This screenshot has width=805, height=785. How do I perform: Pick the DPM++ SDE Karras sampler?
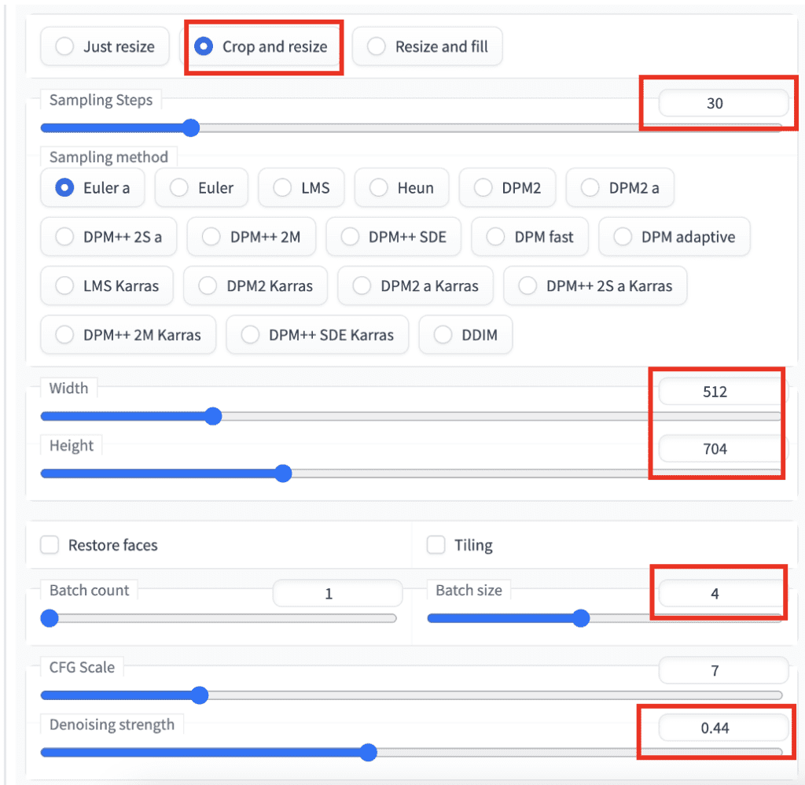pos(318,334)
